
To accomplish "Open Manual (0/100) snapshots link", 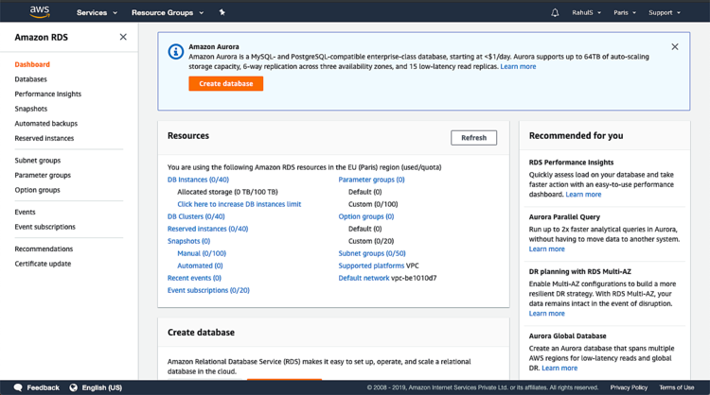I will coord(202,253).
